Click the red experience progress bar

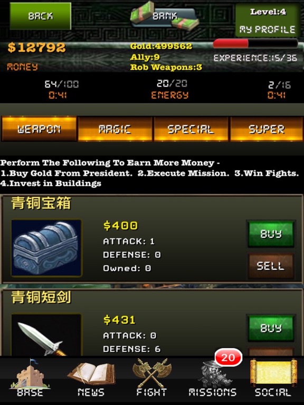pos(255,43)
